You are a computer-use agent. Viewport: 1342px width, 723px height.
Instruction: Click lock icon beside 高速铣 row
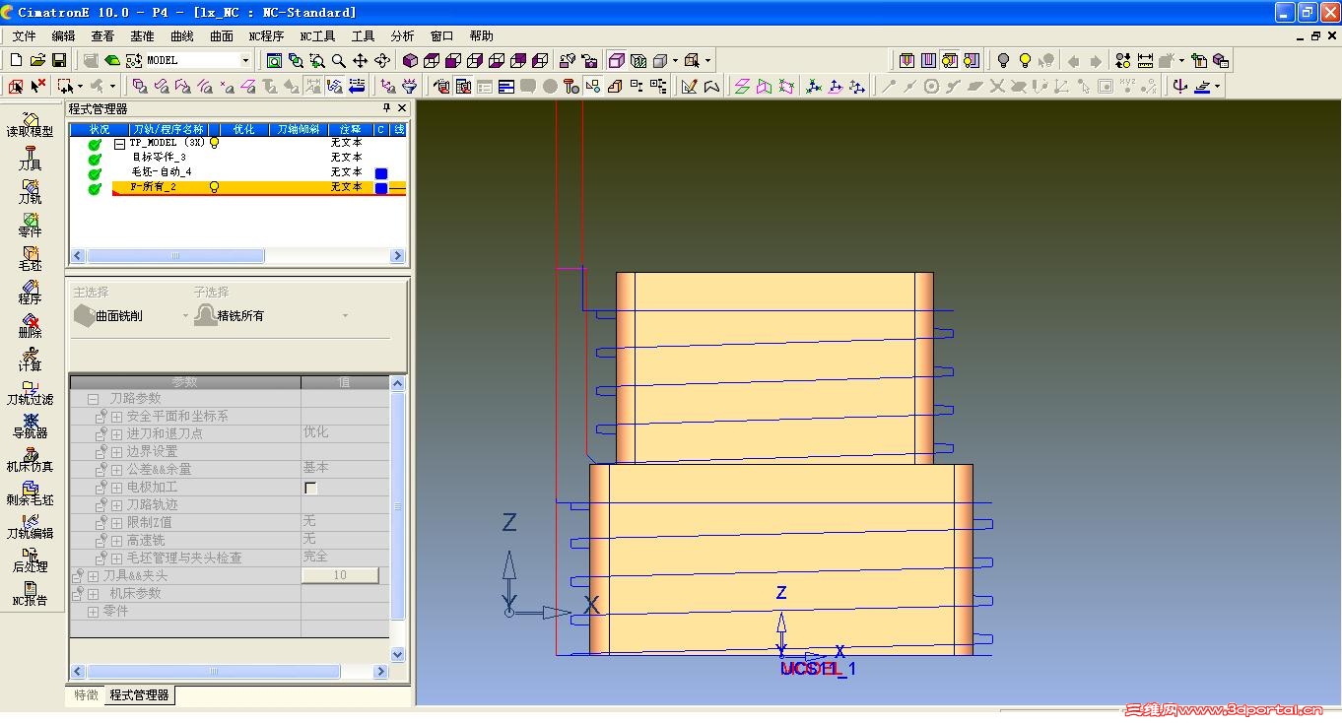101,541
